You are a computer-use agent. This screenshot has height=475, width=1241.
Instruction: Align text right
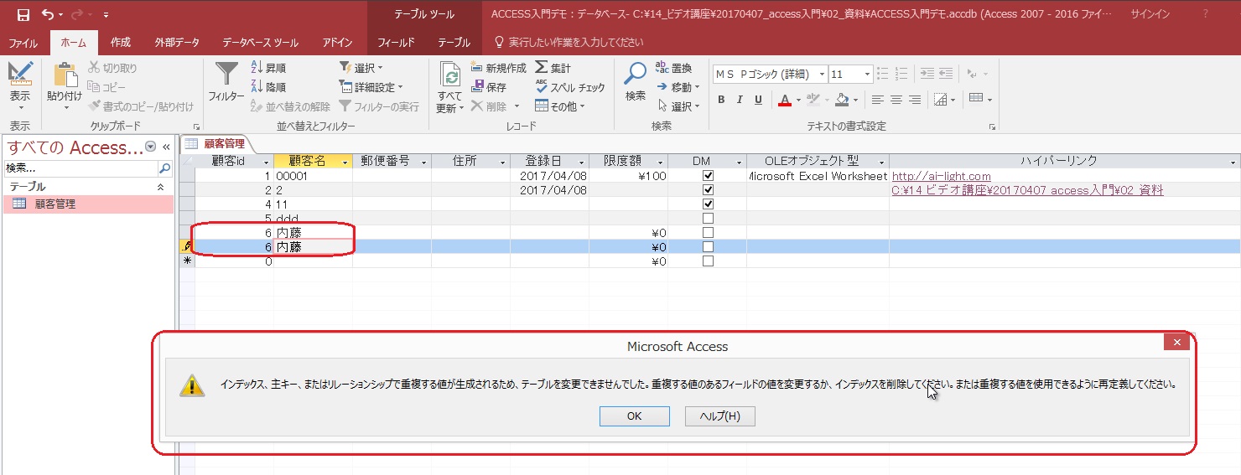915,100
